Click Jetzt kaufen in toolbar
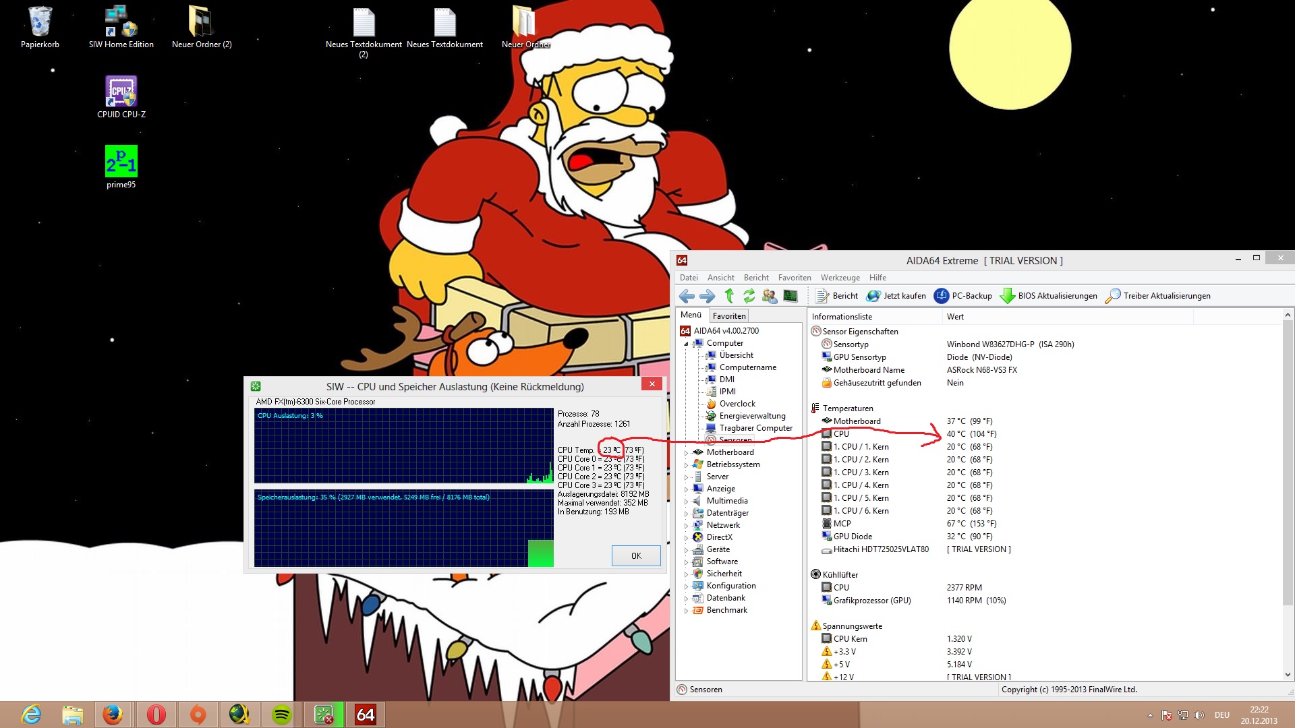The width and height of the screenshot is (1295, 728). 896,296
